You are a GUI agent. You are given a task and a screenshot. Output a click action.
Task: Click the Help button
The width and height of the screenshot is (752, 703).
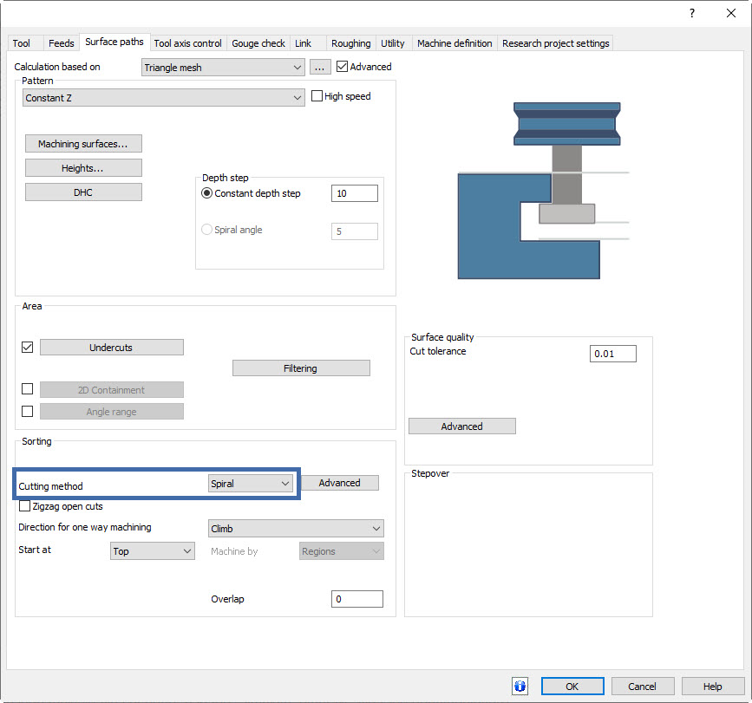[x=713, y=687]
